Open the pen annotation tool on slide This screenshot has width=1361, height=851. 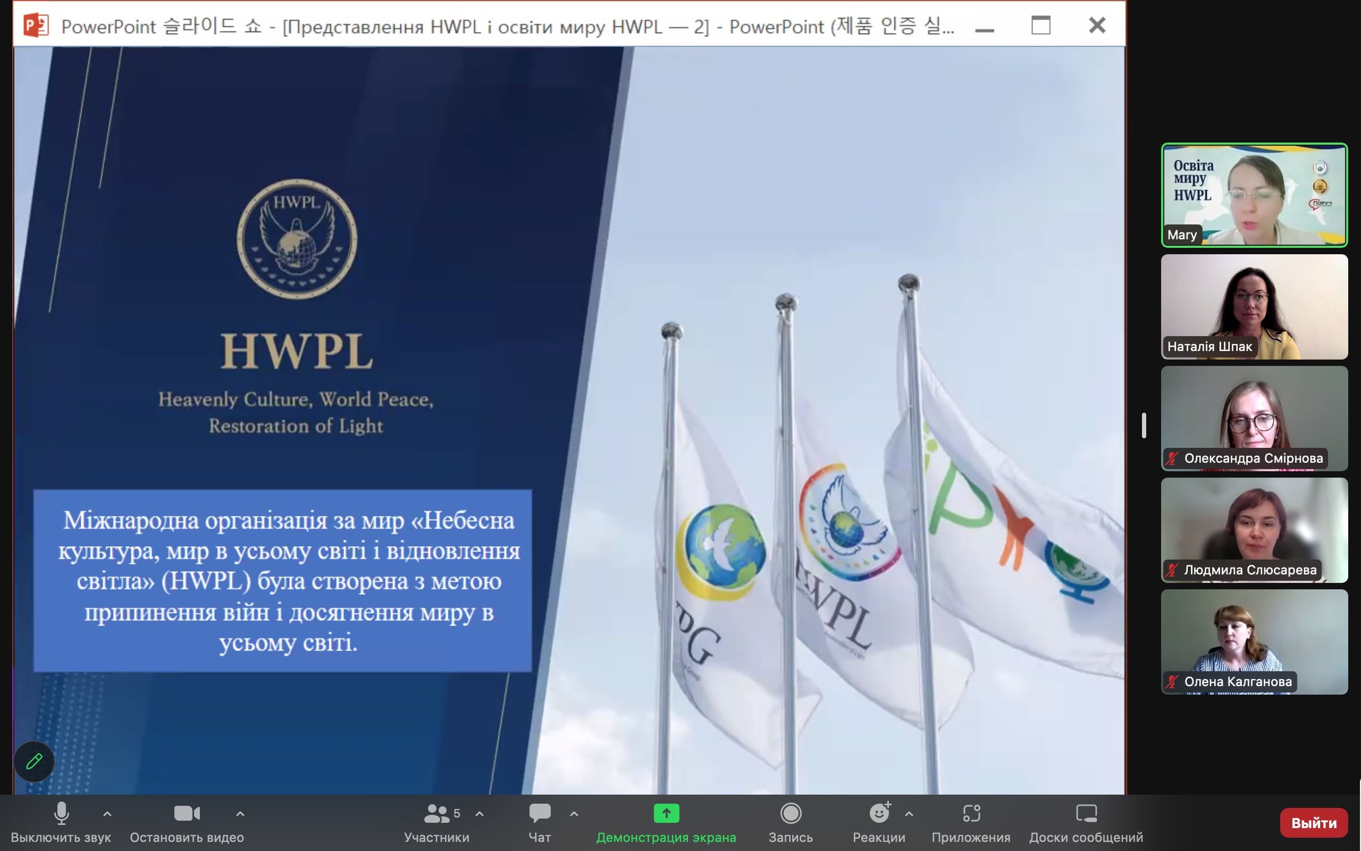35,762
